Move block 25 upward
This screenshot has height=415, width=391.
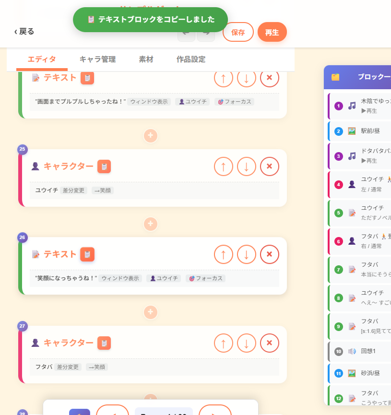click(224, 166)
